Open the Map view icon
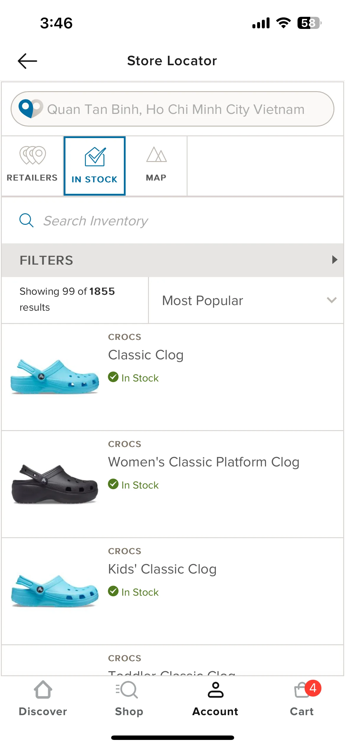 (156, 155)
